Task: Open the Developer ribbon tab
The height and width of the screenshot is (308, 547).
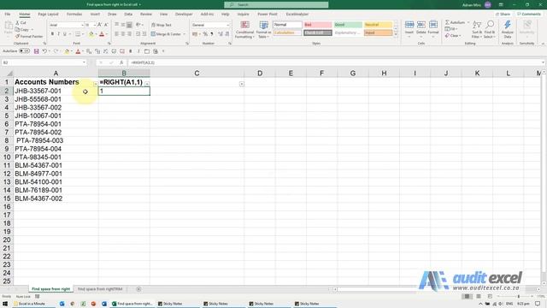Action: click(184, 15)
